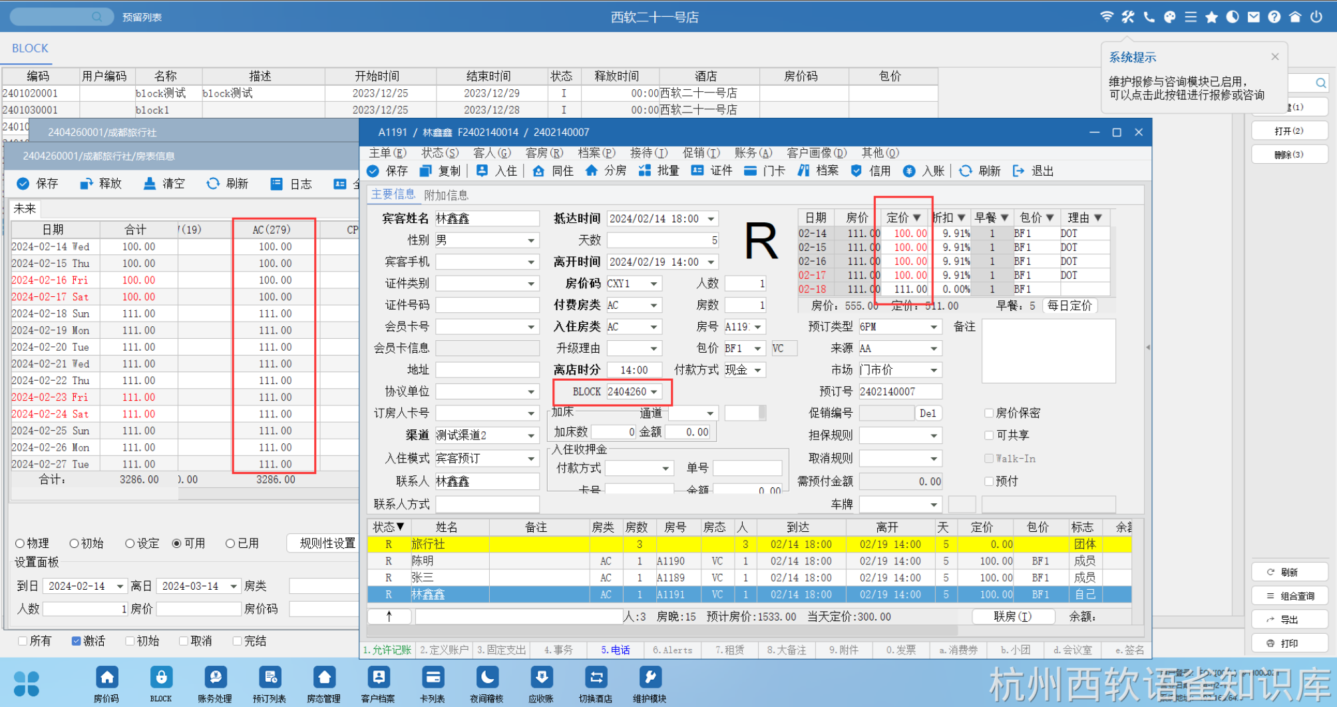Click the 联房(I) button
The width and height of the screenshot is (1337, 707).
pos(1013,616)
